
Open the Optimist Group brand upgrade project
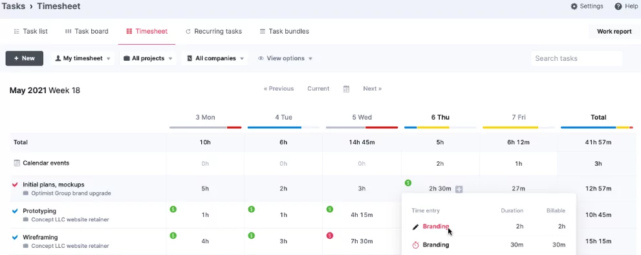[71, 194]
